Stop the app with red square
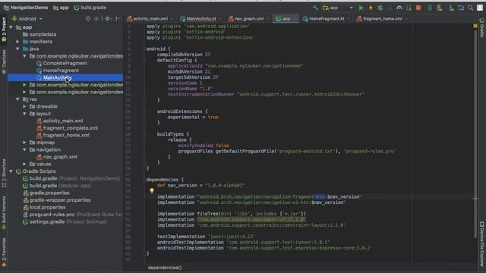 point(418,8)
